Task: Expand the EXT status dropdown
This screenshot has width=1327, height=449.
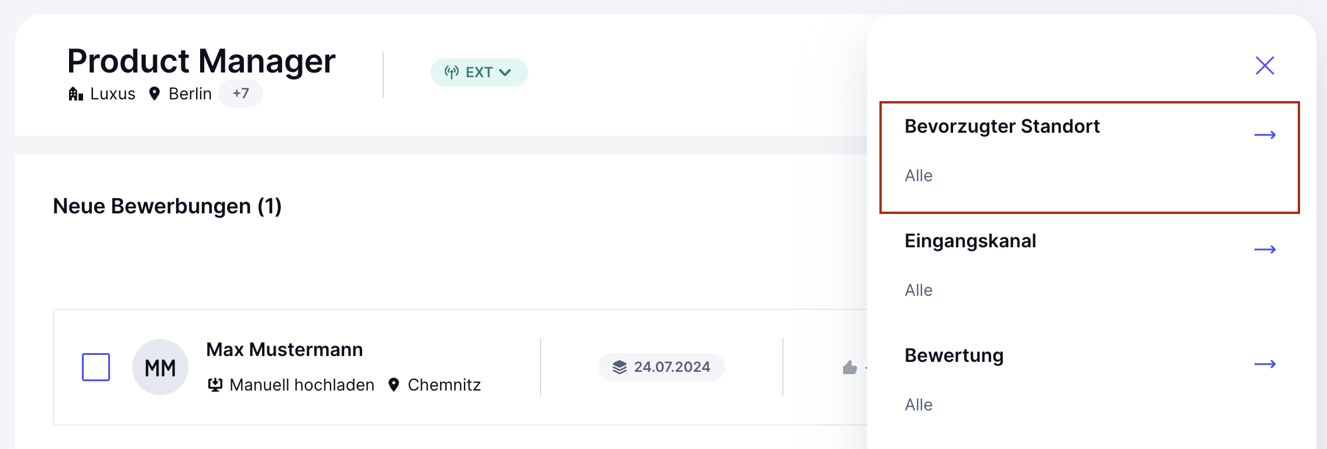Action: click(x=479, y=72)
